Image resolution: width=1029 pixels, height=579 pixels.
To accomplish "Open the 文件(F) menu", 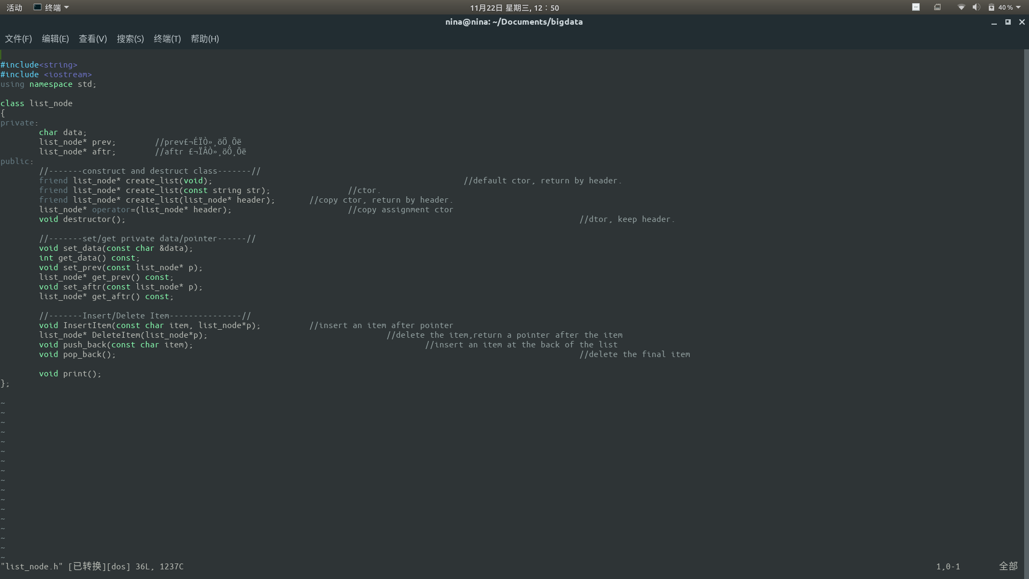I will click(x=18, y=39).
